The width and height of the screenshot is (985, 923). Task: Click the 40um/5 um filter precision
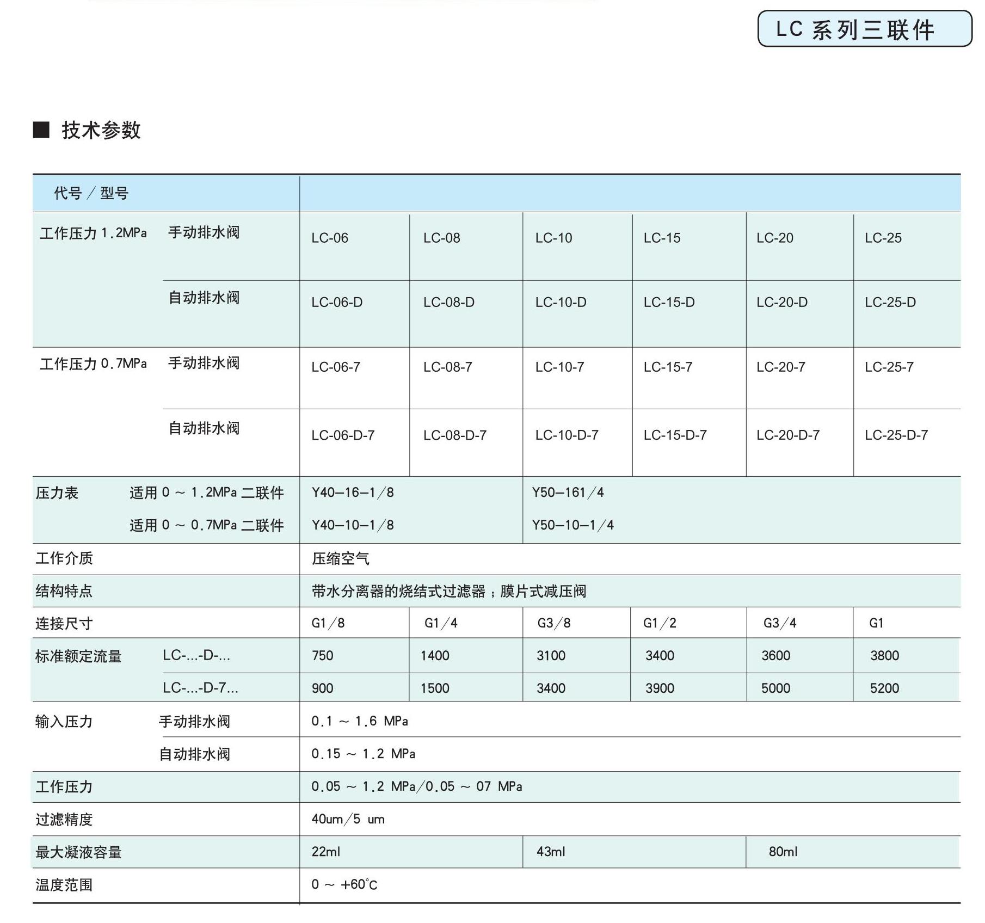(348, 819)
